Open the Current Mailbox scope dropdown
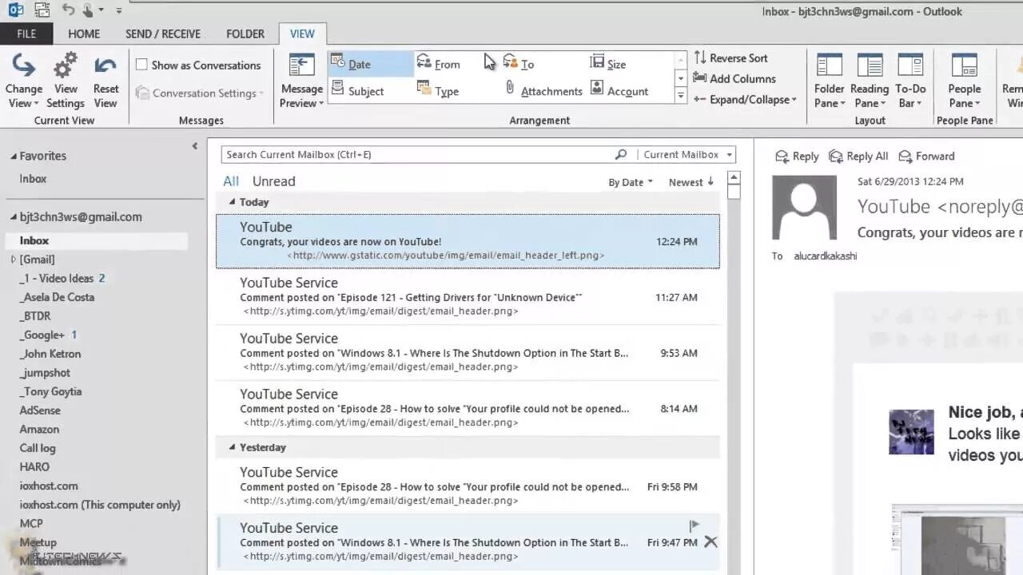 (687, 154)
